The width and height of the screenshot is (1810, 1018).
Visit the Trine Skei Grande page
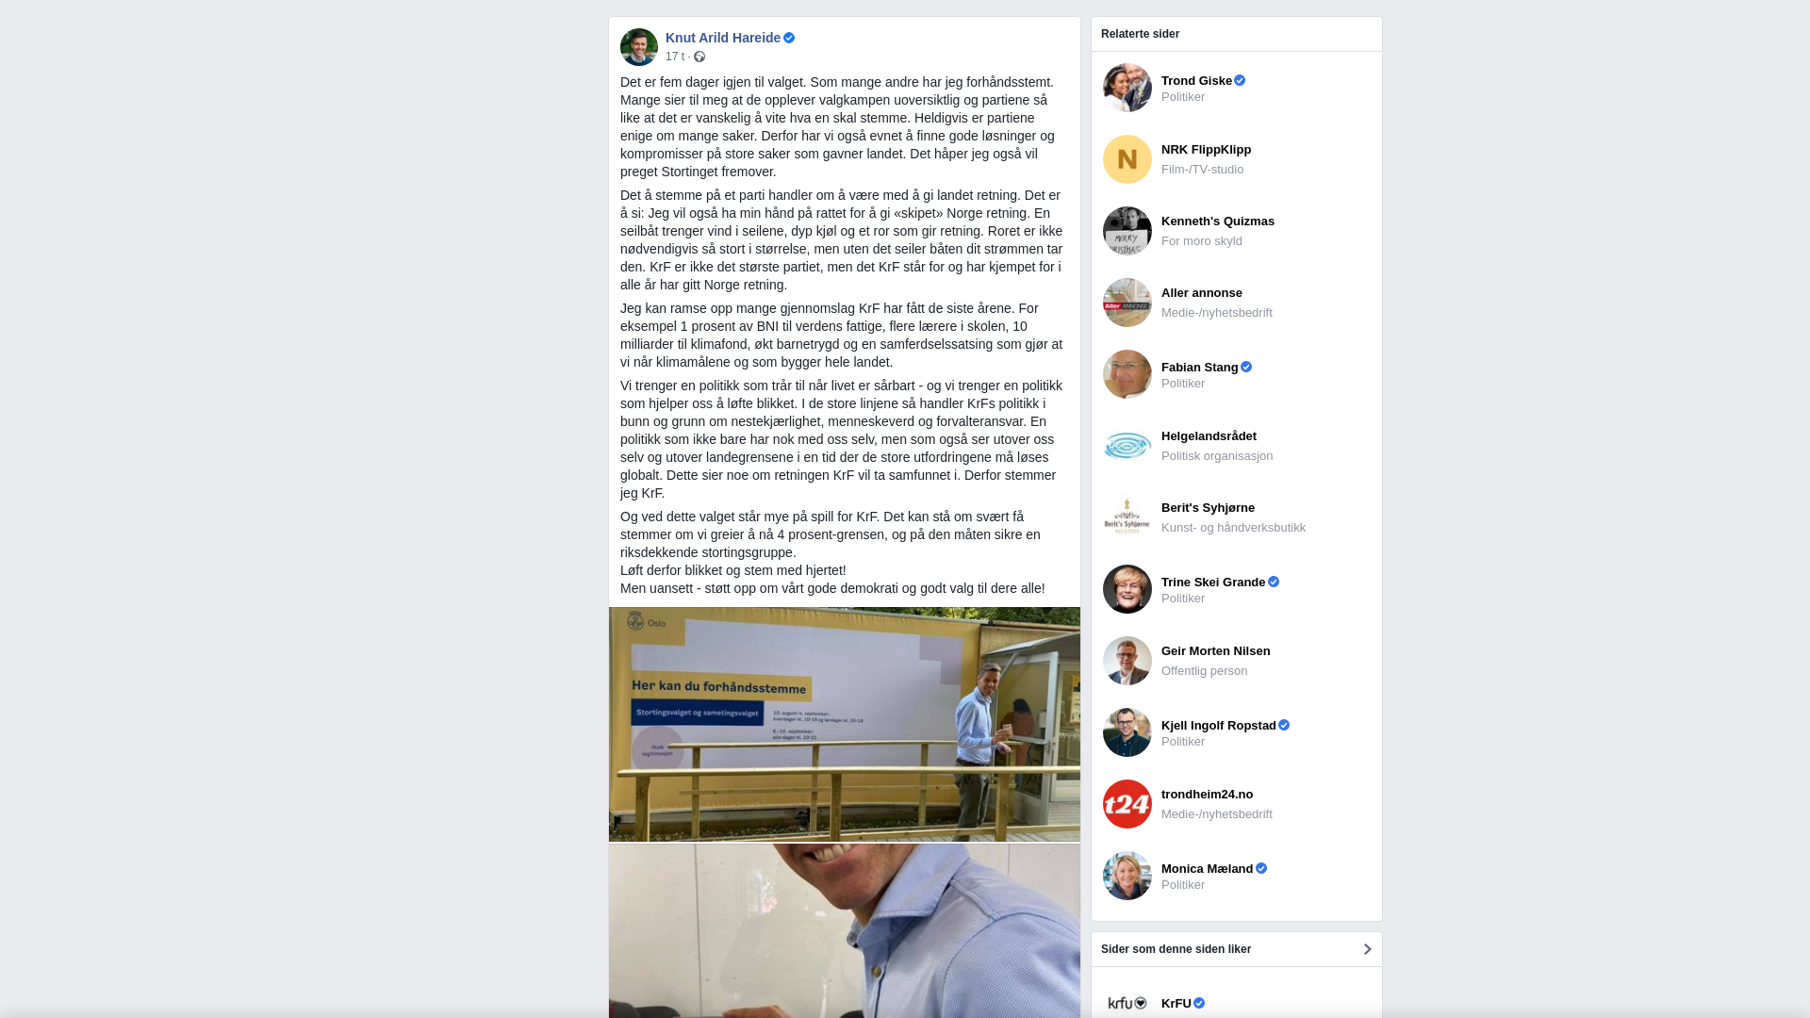(x=1213, y=582)
